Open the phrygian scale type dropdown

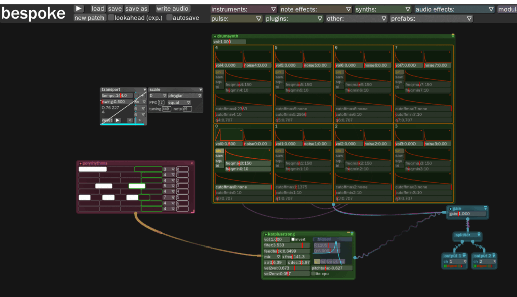click(185, 96)
